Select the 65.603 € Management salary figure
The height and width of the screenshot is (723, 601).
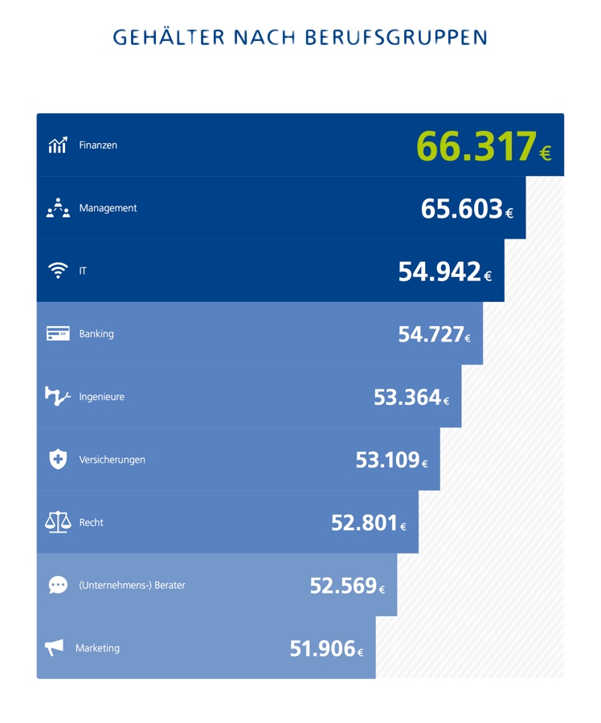[x=466, y=209]
